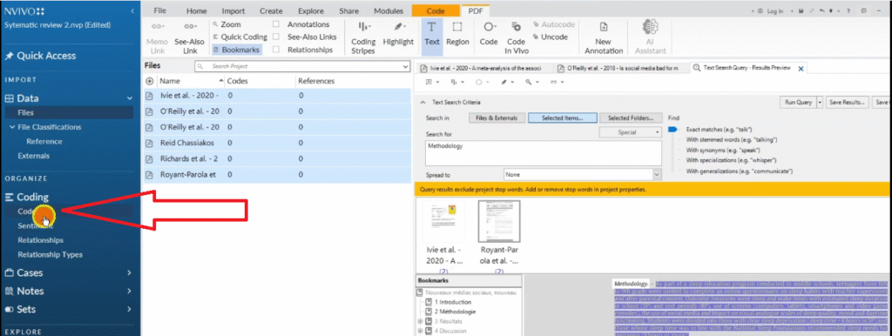Select the Ivie et al. - 2020 file row
892x336 pixels.
coord(276,96)
